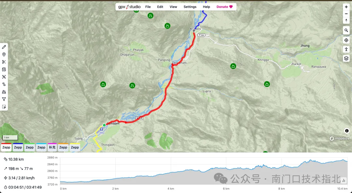This screenshot has height=193, width=352.
Task: Open the map search magnifier
Action: [346, 30]
